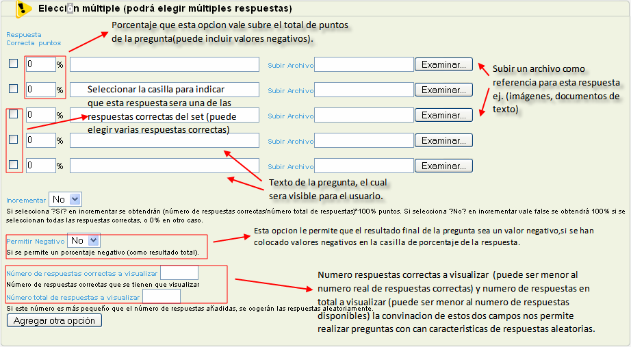This screenshot has height=347, width=631.
Task: Click the fourth row's Examinar button
Action: point(444,140)
